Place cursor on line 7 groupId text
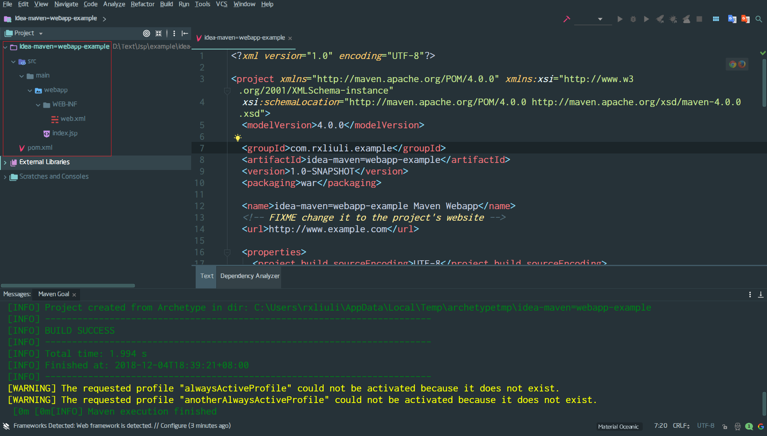767x436 pixels. (x=343, y=148)
